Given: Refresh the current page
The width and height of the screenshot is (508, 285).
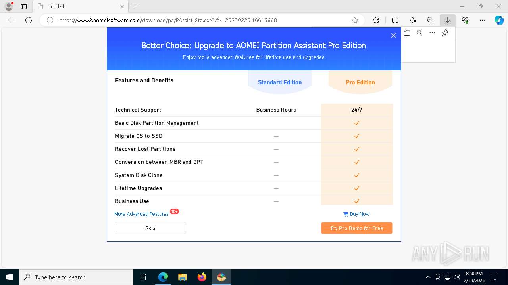Looking at the screenshot, I should tap(29, 20).
